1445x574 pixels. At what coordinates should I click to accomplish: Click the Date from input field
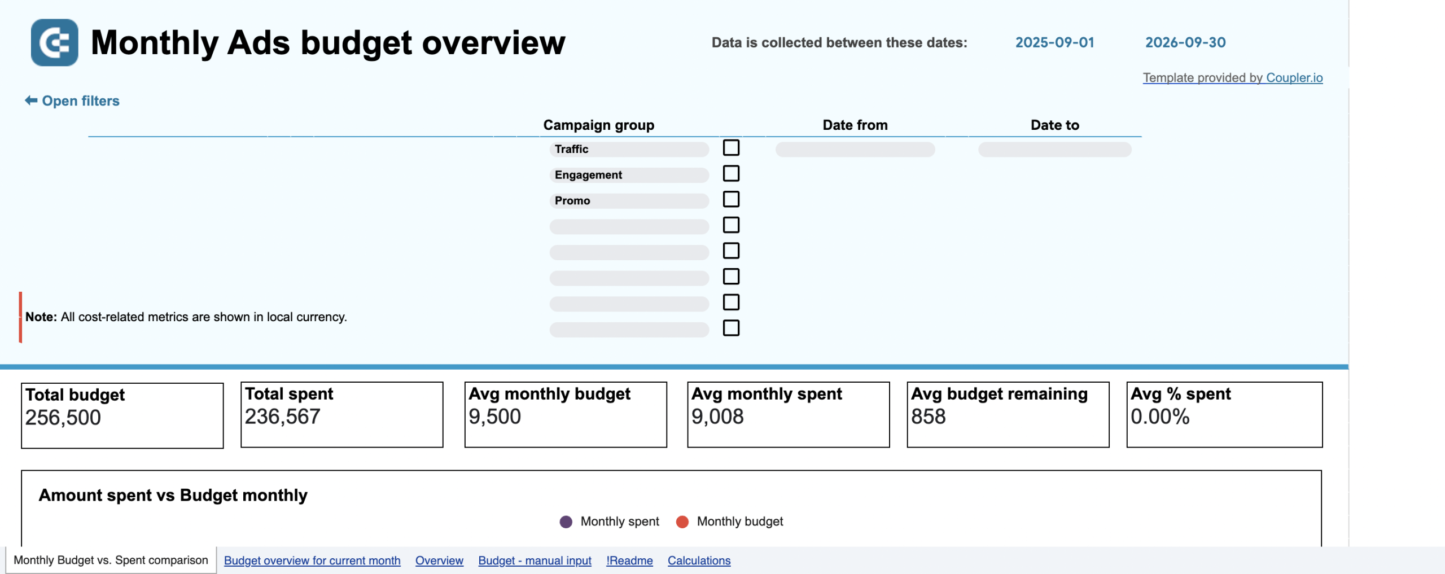click(855, 150)
